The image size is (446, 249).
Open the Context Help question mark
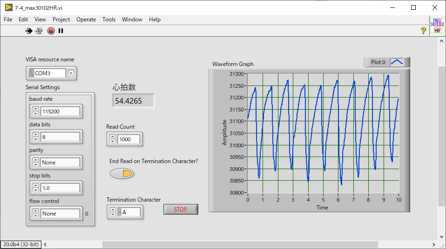[423, 30]
